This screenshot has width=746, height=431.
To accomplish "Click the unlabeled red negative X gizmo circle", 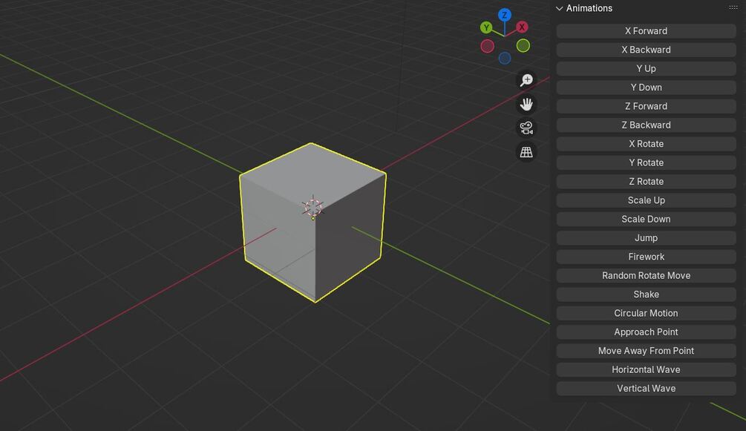I will pyautogui.click(x=487, y=46).
